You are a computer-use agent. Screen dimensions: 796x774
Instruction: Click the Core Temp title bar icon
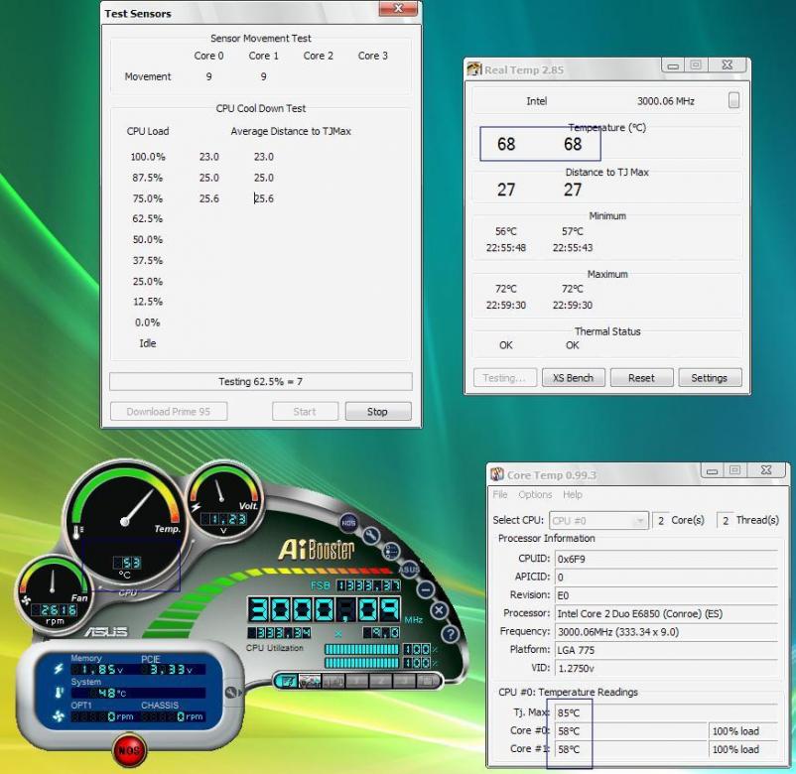tap(497, 474)
